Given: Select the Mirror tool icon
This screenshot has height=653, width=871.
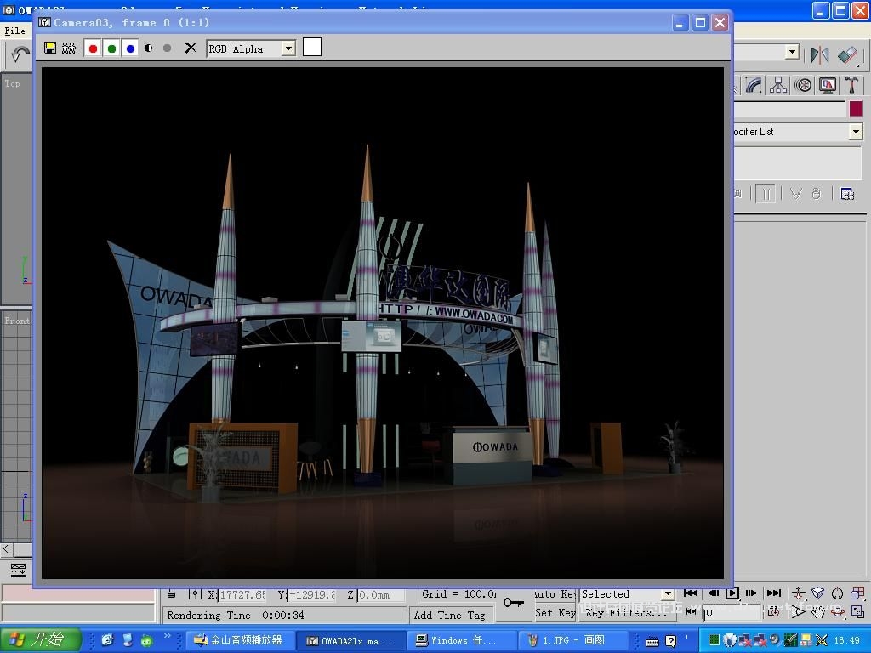Looking at the screenshot, I should click(819, 54).
